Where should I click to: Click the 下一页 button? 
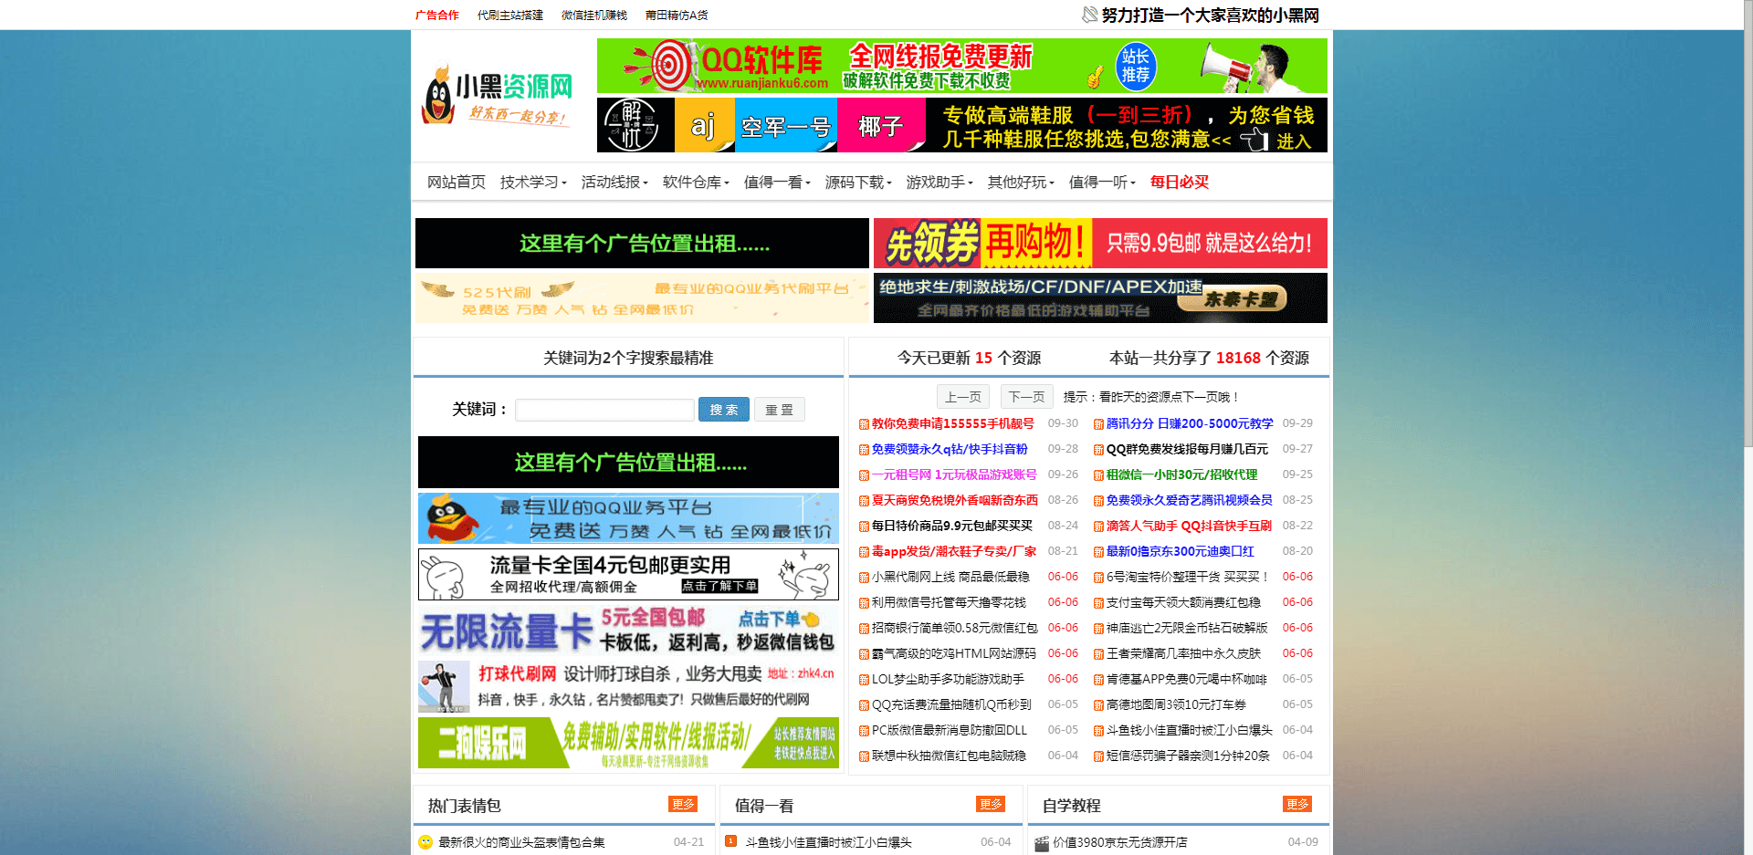coord(1025,396)
